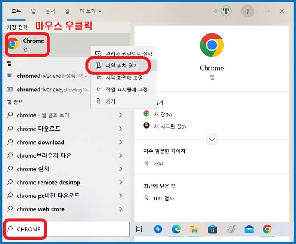Open the chromedriver.exe yellowkey1 result
Screen dimensions: 296x244
47,89
